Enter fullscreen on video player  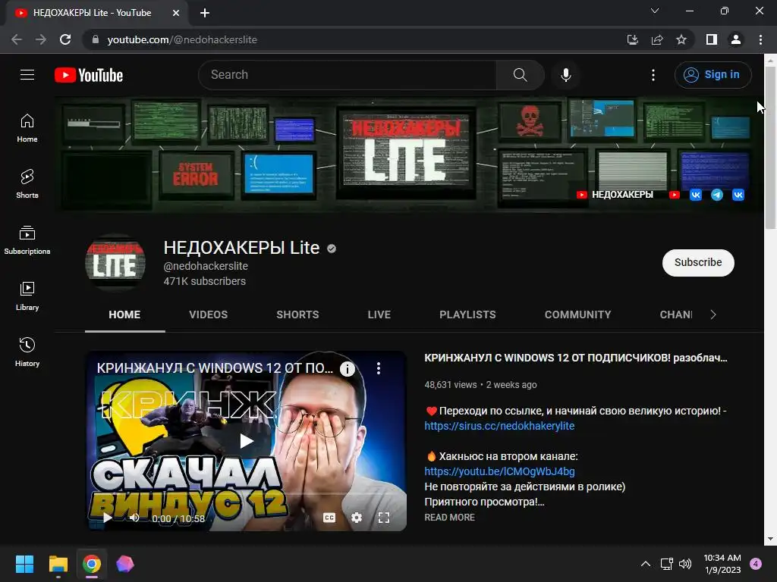tap(383, 518)
